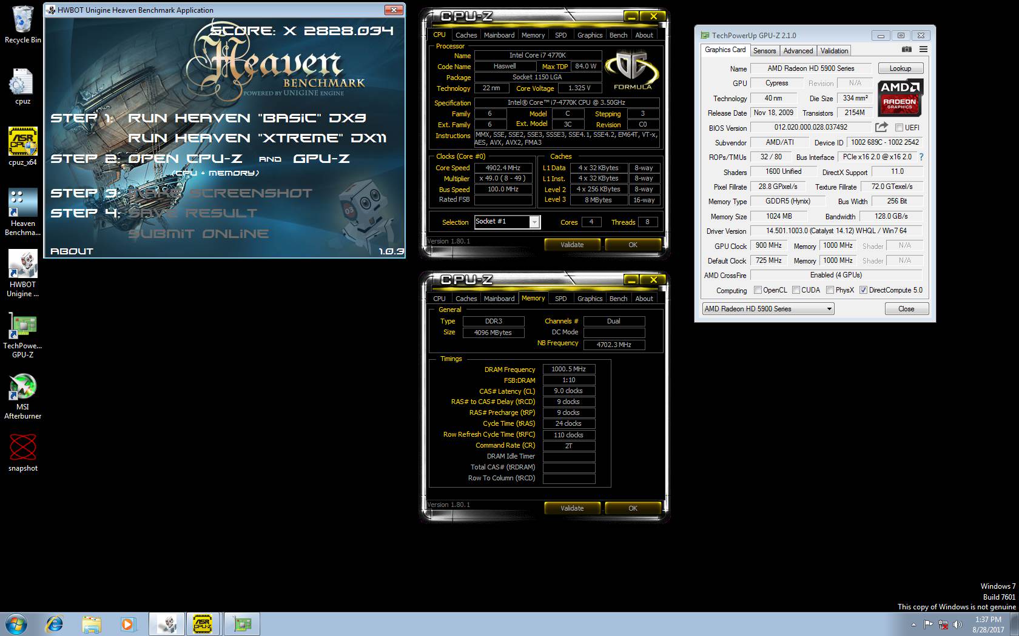The width and height of the screenshot is (1019, 636).
Task: Click OK in the lower CPU-Z window
Action: pos(633,508)
